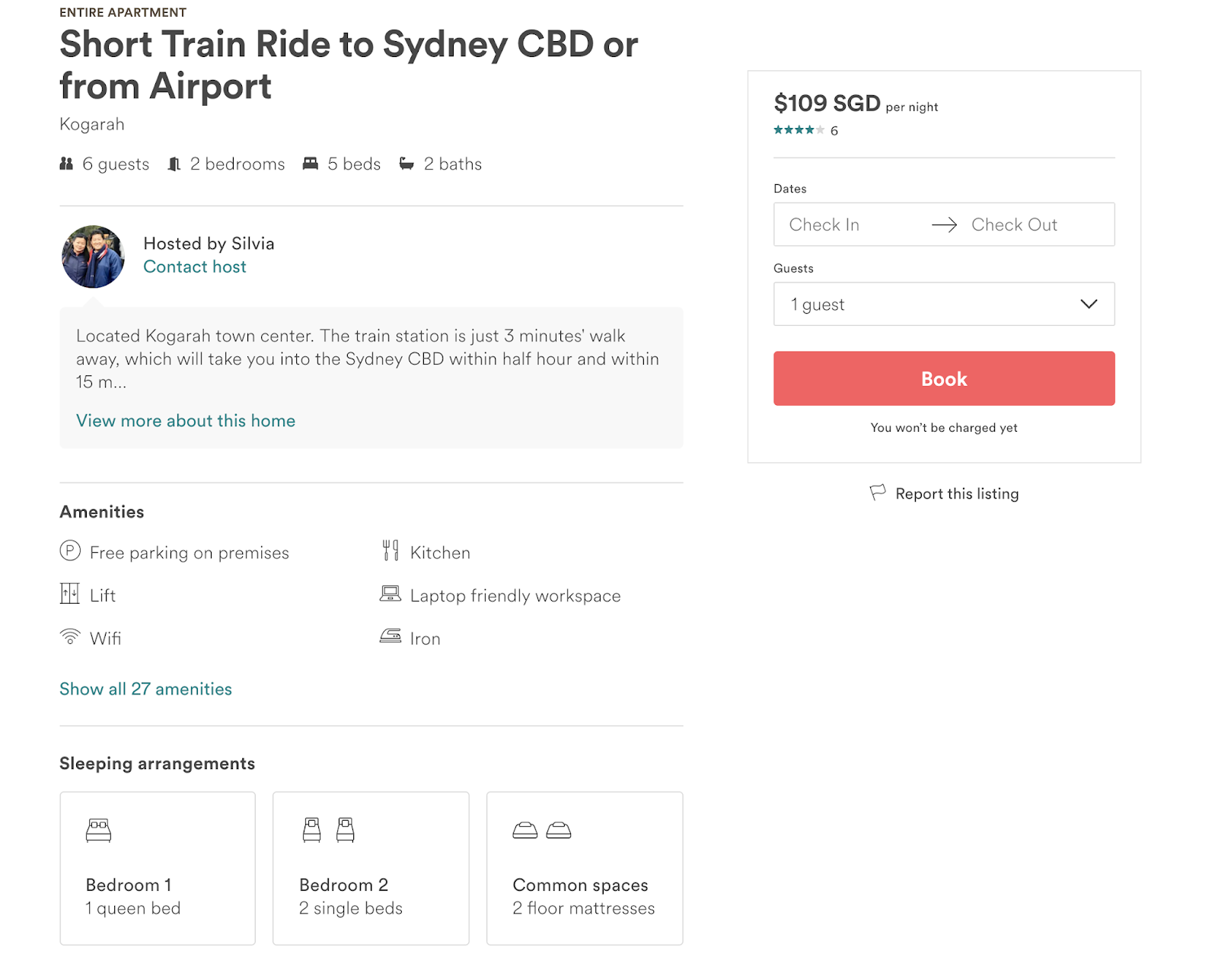This screenshot has height=957, width=1218.
Task: Click the chevron arrow in guests selector
Action: (1089, 304)
